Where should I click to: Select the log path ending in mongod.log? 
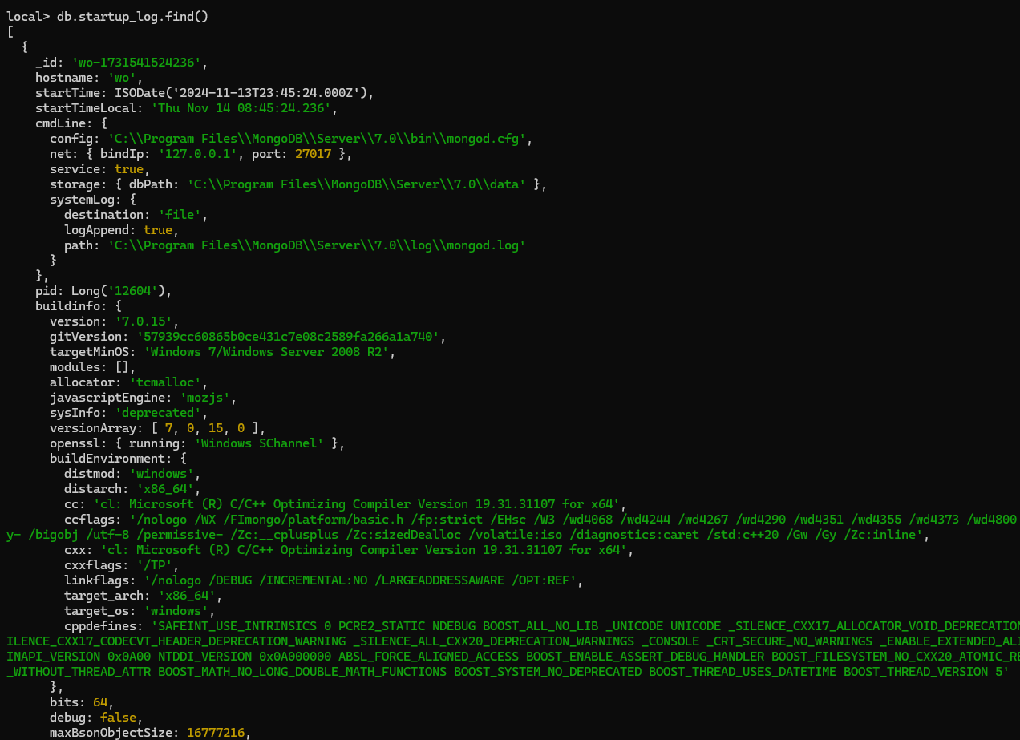pos(316,245)
